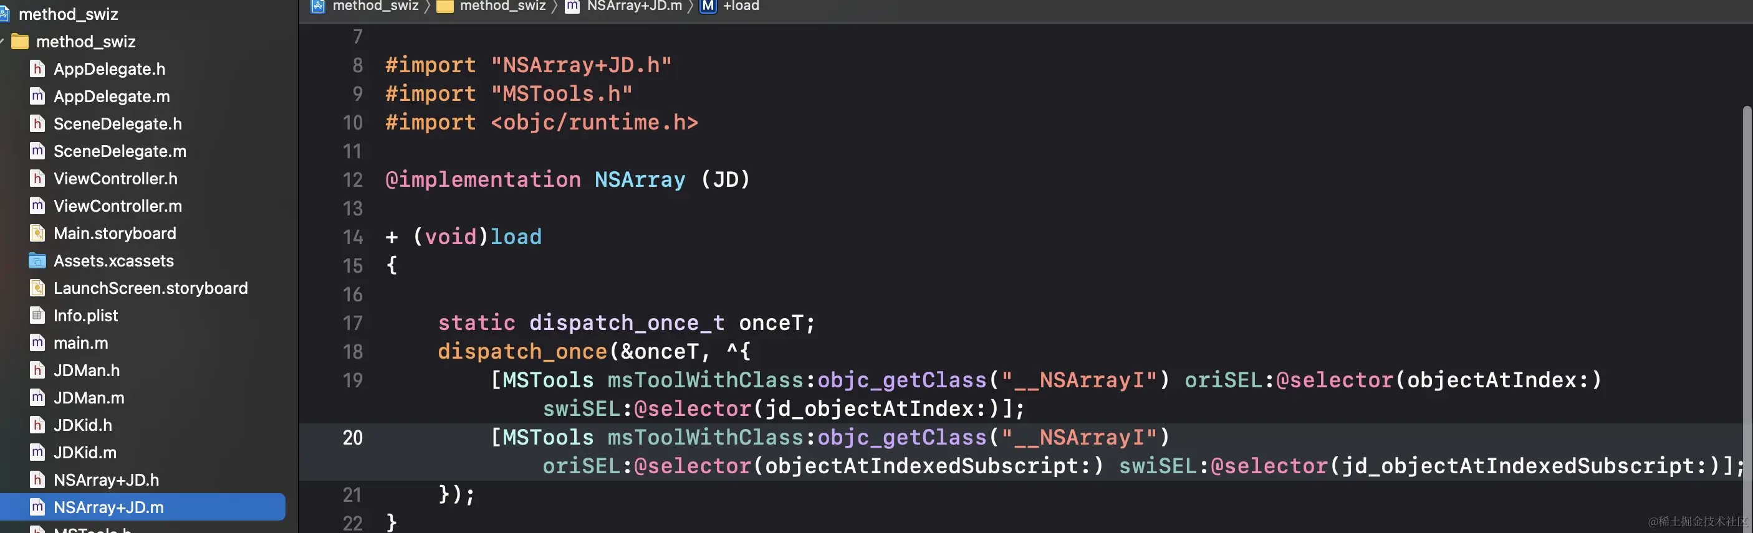Select NSArray+JD.m in navigator
The image size is (1753, 533).
(143, 507)
